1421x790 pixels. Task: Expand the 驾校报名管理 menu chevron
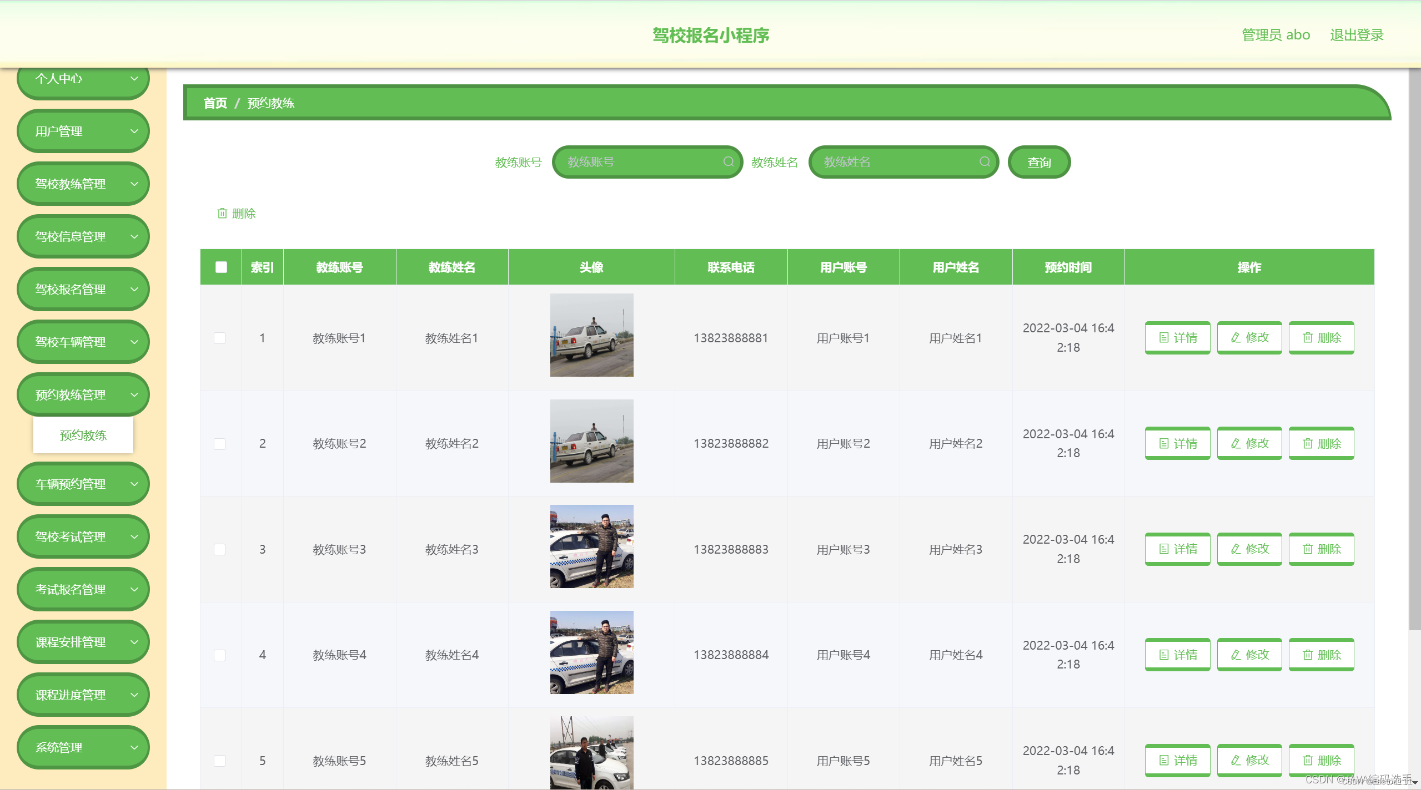(134, 289)
